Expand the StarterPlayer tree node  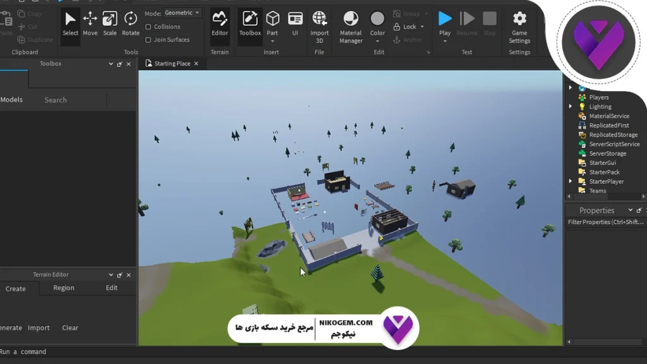571,181
